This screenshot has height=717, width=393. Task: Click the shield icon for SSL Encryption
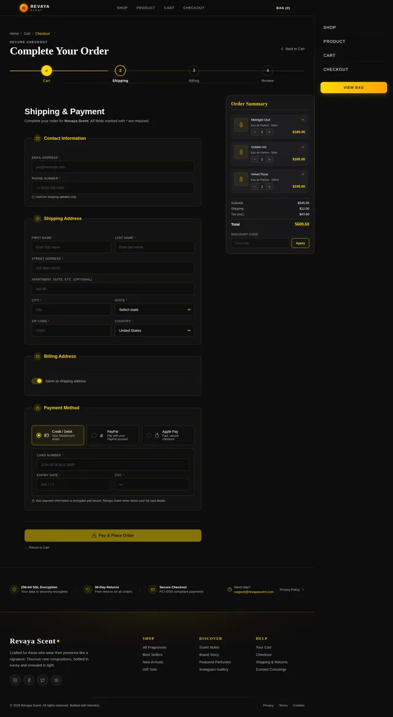[x=14, y=589]
